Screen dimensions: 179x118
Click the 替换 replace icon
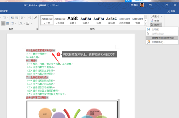[152, 21]
